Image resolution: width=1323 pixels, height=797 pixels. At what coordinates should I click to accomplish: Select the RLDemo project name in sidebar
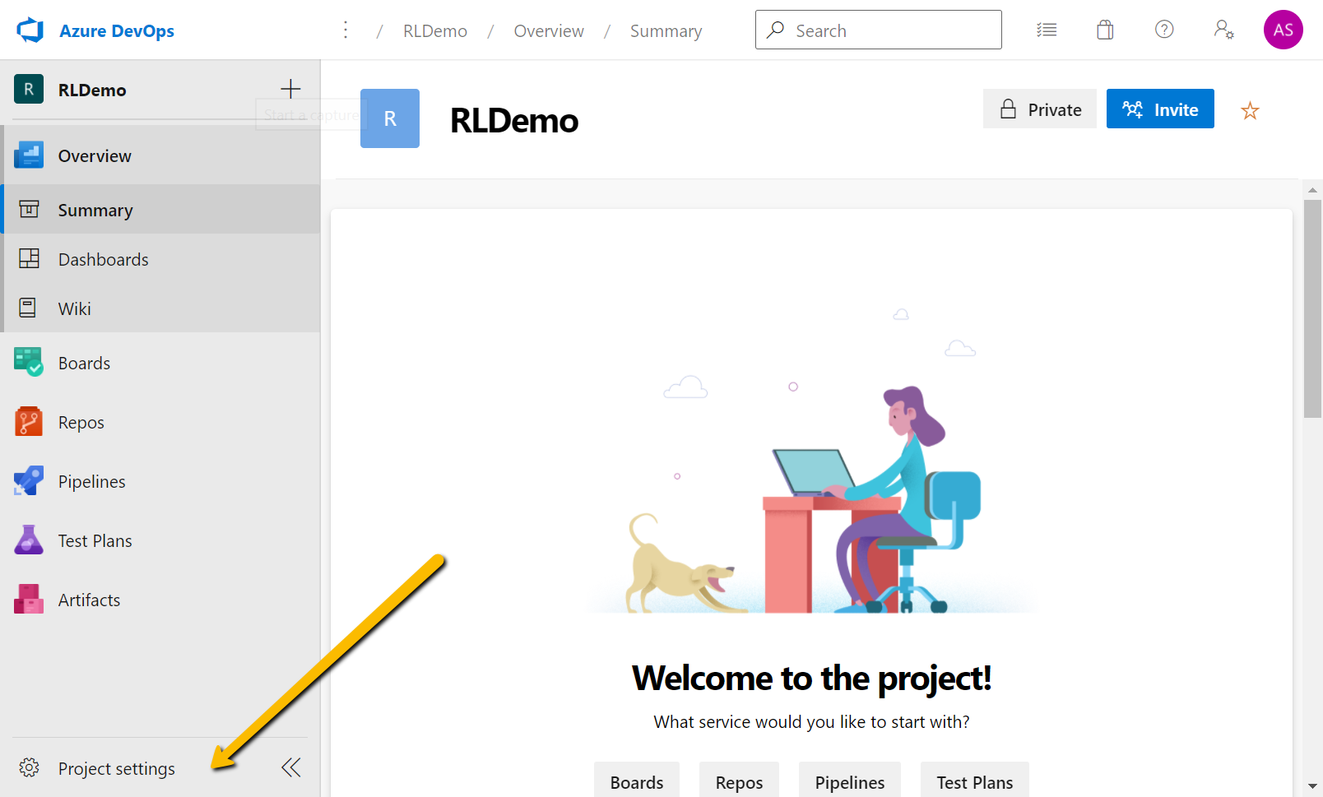(92, 90)
